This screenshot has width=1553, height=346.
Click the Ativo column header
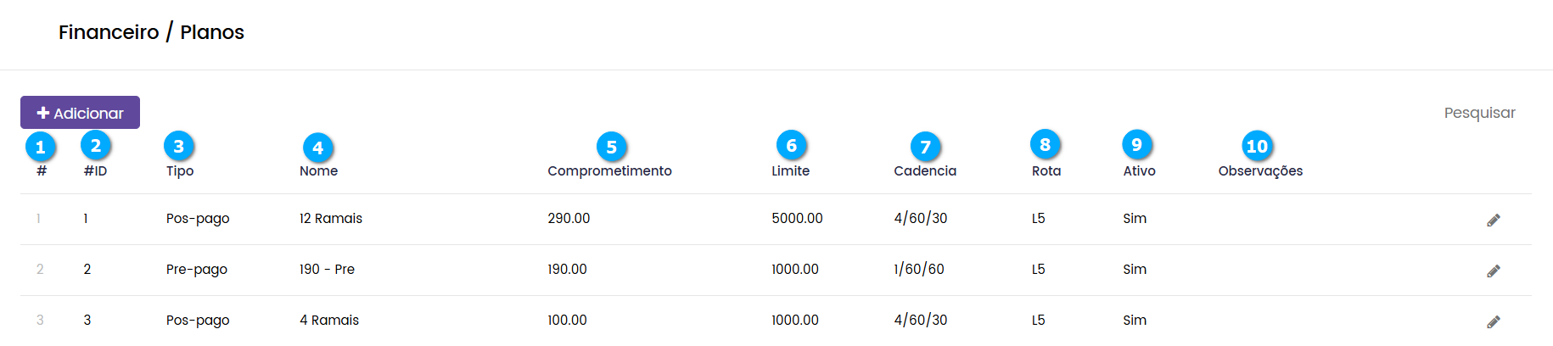point(1139,171)
